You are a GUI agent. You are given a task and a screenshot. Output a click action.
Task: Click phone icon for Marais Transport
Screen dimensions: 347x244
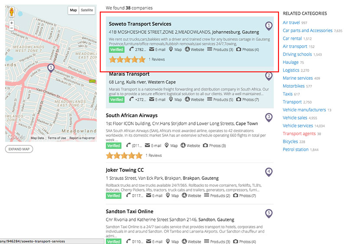(131, 99)
